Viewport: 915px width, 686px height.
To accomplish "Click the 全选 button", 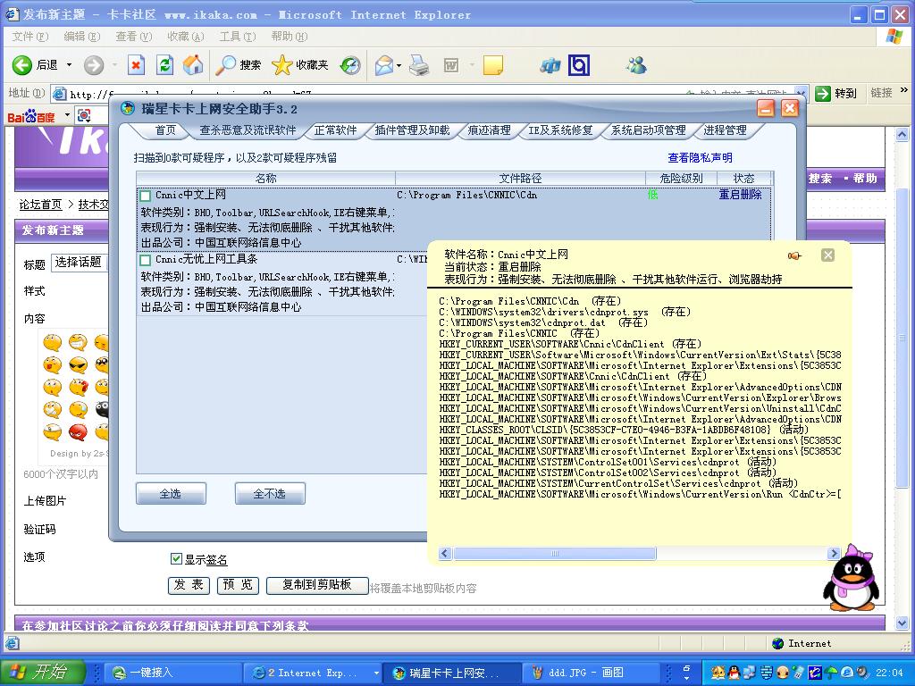I will [171, 493].
